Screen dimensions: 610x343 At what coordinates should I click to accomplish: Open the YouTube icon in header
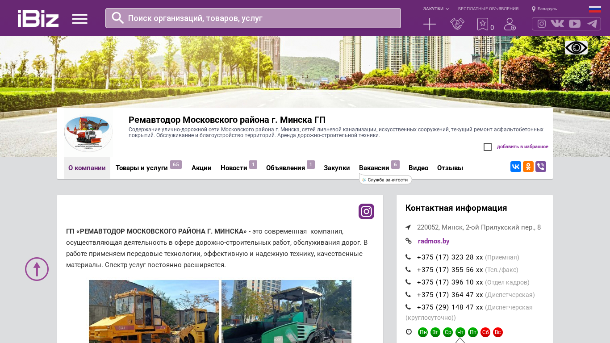point(575,24)
